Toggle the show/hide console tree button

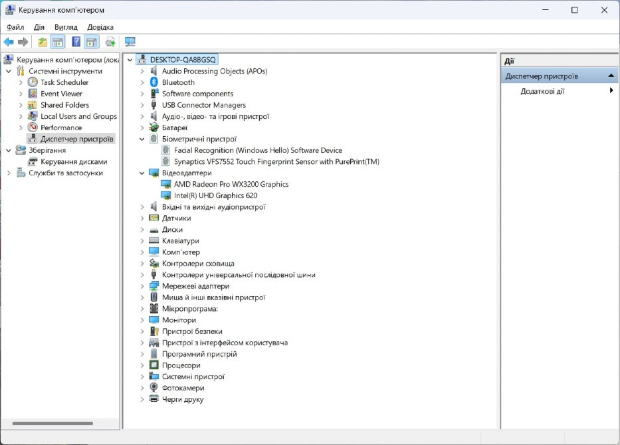58,42
